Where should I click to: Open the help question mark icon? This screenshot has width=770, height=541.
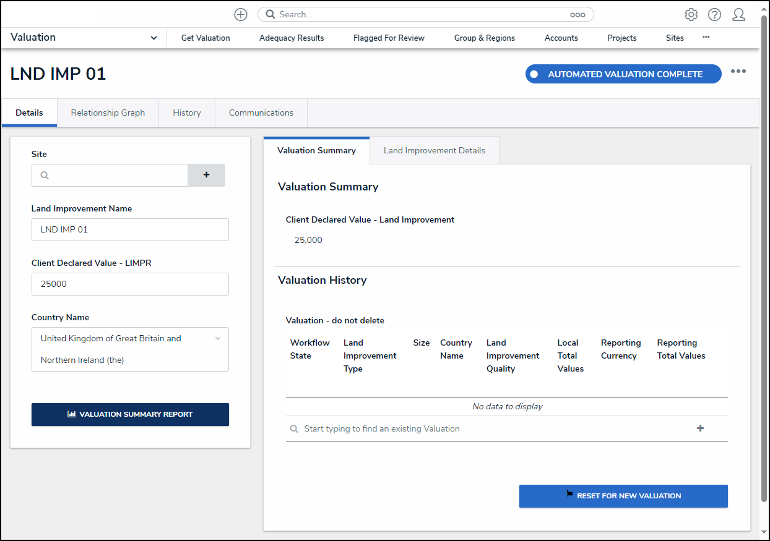pyautogui.click(x=715, y=14)
